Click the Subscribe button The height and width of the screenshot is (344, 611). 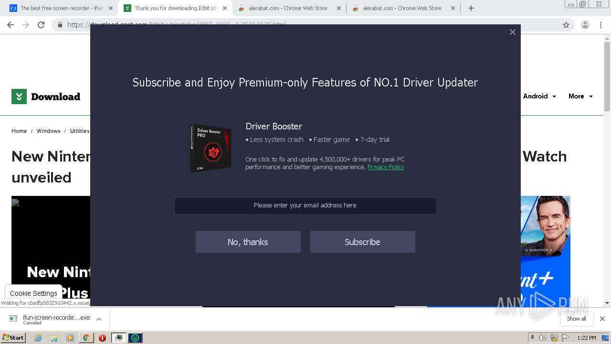[x=362, y=242]
